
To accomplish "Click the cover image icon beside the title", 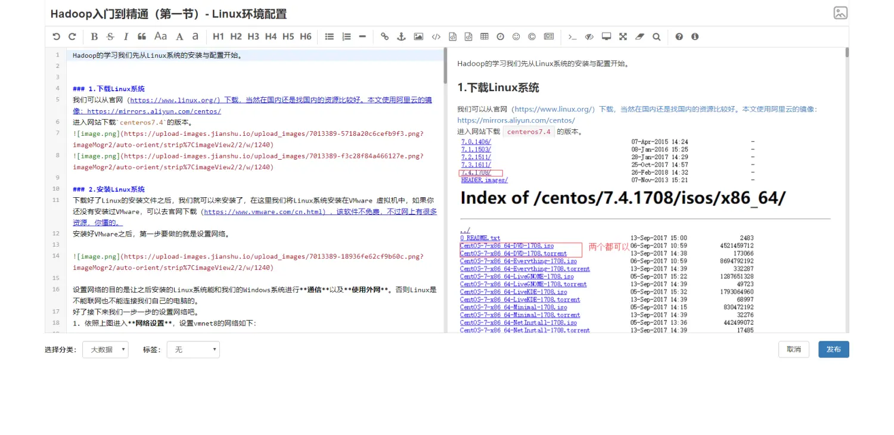I will (840, 13).
